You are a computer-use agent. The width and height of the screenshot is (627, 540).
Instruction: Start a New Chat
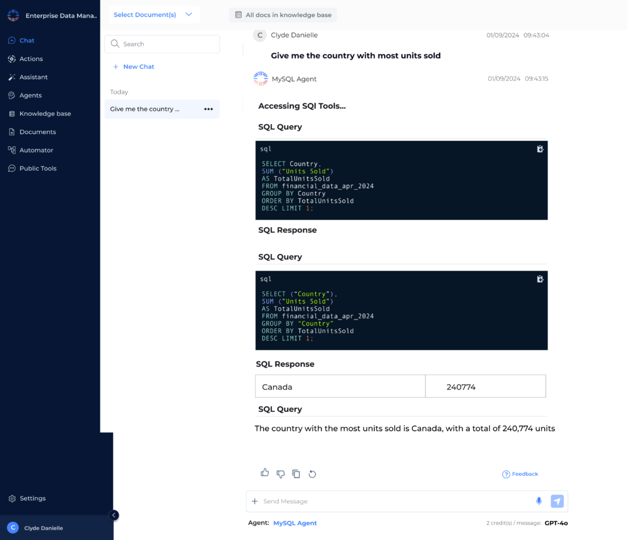(x=133, y=67)
